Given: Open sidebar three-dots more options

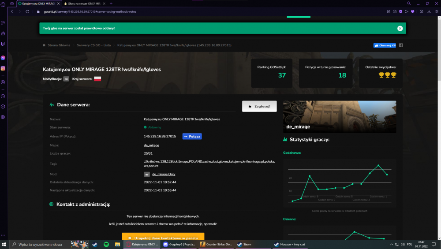Looking at the screenshot, I should tap(3, 235).
